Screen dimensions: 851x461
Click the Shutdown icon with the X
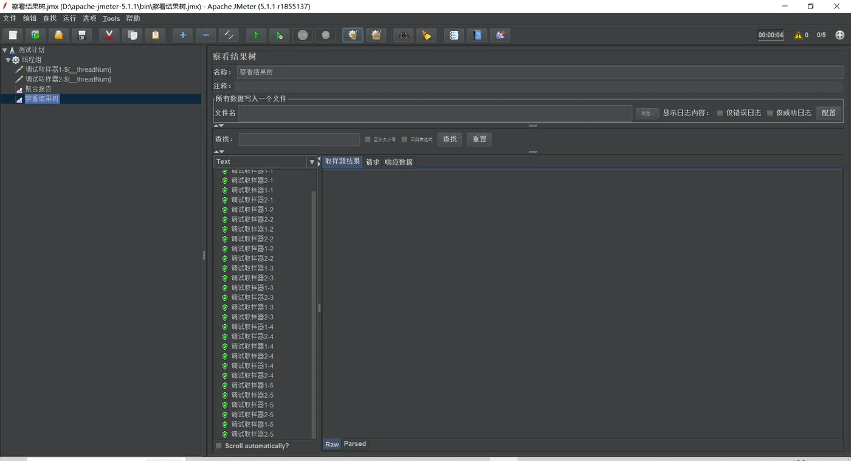pos(326,35)
